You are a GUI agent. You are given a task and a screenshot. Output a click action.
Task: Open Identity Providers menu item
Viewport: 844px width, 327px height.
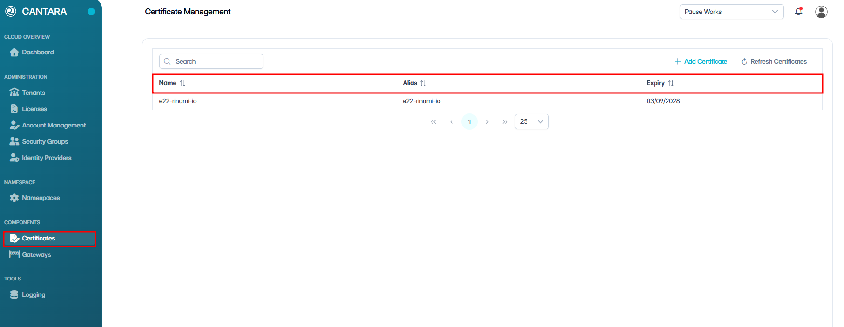[x=47, y=158]
